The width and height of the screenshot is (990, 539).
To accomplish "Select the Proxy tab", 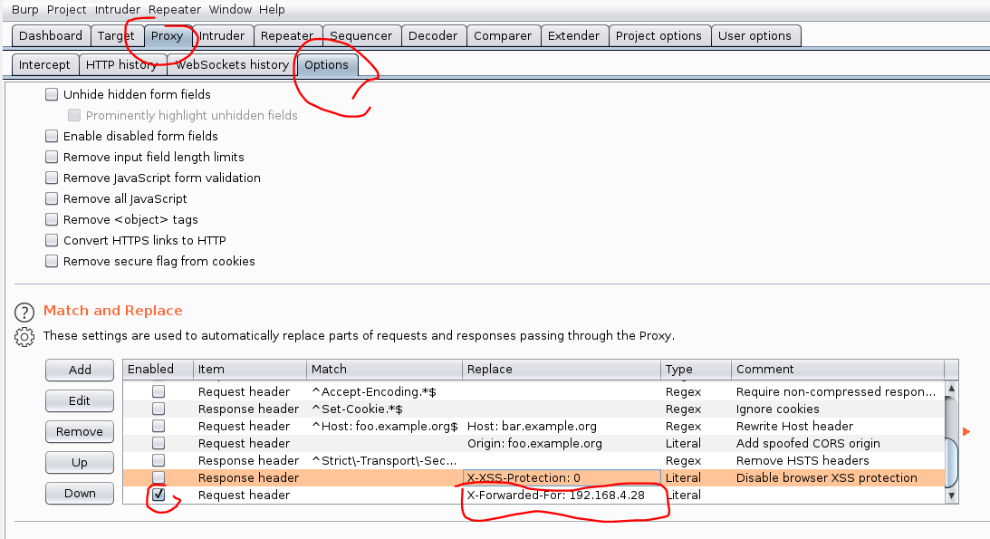I will (168, 36).
